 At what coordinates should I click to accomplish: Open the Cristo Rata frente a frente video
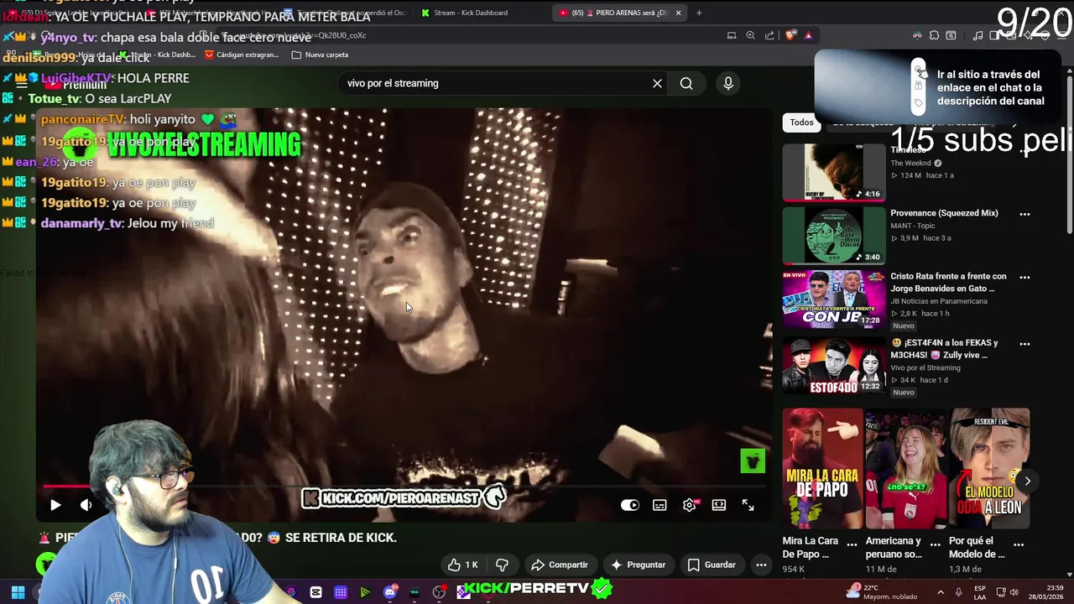click(x=833, y=299)
